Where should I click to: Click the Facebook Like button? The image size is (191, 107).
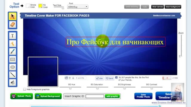click(x=99, y=78)
